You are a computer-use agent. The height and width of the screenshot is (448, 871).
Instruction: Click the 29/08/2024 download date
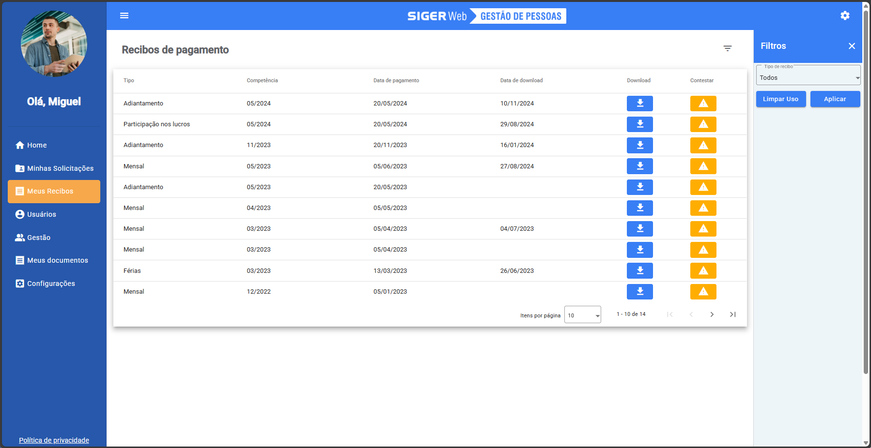coord(517,124)
